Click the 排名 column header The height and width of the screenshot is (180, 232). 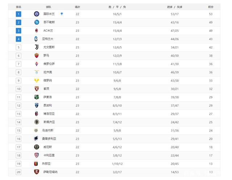[19, 7]
